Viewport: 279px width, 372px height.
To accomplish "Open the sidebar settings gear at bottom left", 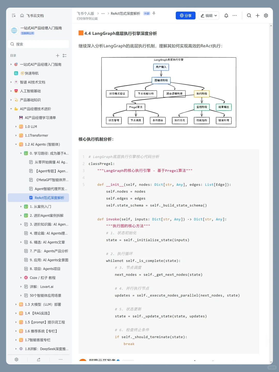I will coord(17,359).
